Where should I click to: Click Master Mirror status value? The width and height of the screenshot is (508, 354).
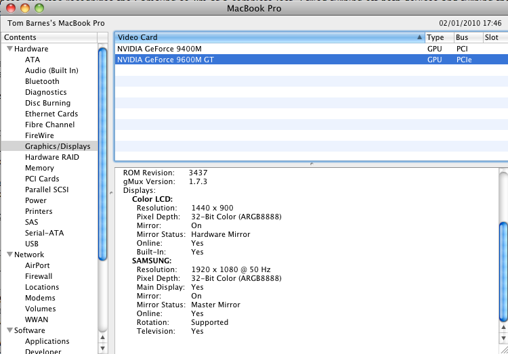(x=216, y=305)
